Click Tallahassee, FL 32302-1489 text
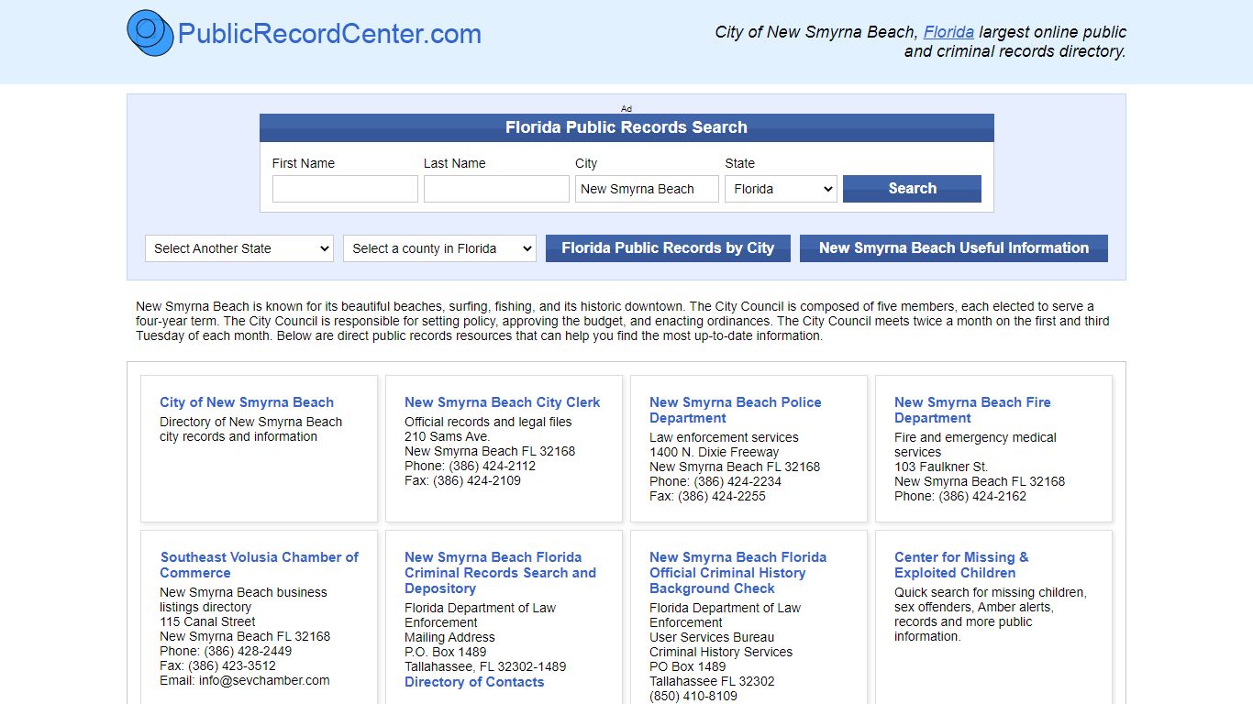 (485, 666)
